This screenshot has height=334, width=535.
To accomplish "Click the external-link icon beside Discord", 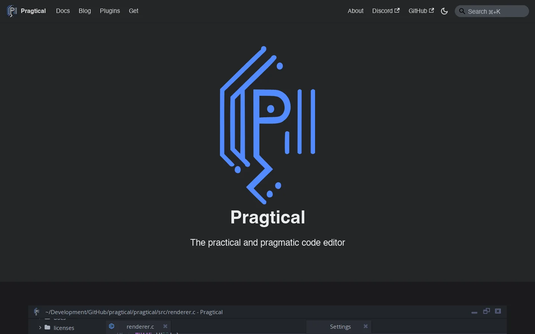I will 397,10.
